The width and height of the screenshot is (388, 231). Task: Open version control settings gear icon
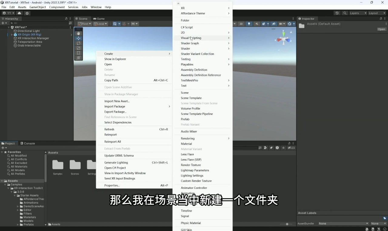click(x=27, y=13)
